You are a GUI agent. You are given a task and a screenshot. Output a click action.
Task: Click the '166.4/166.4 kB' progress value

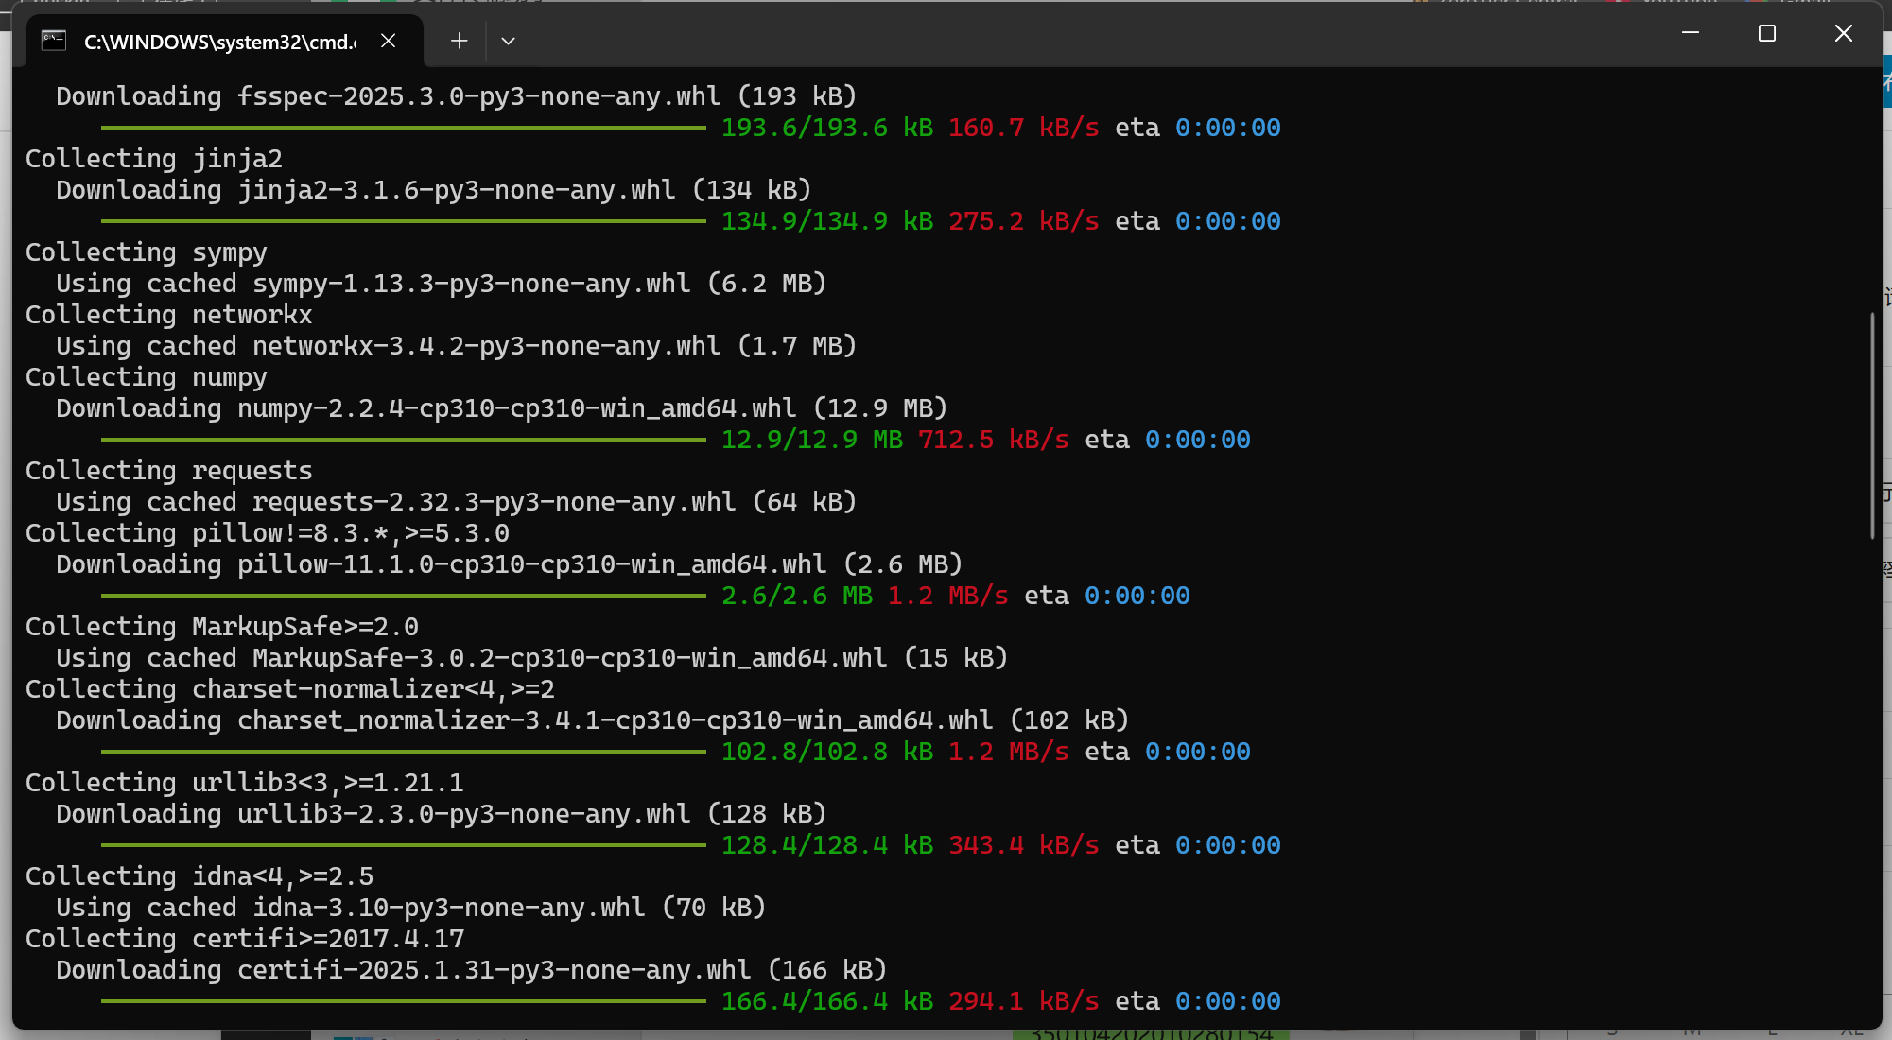[x=827, y=1001]
